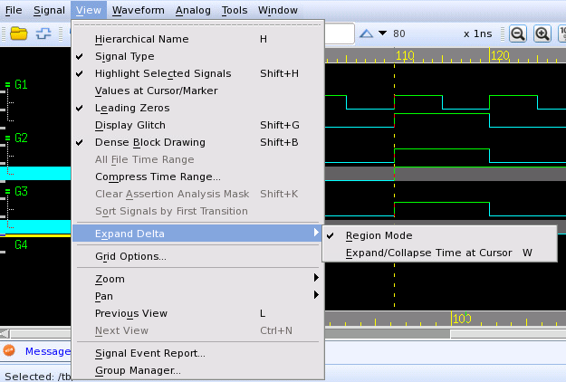Toggle Values at Cursor/Marker
The width and height of the screenshot is (566, 382).
tap(197, 91)
